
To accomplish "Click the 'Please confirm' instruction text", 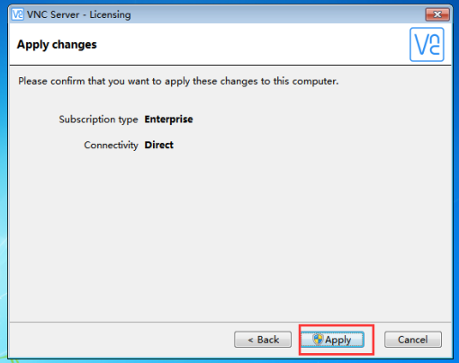I will [x=178, y=81].
